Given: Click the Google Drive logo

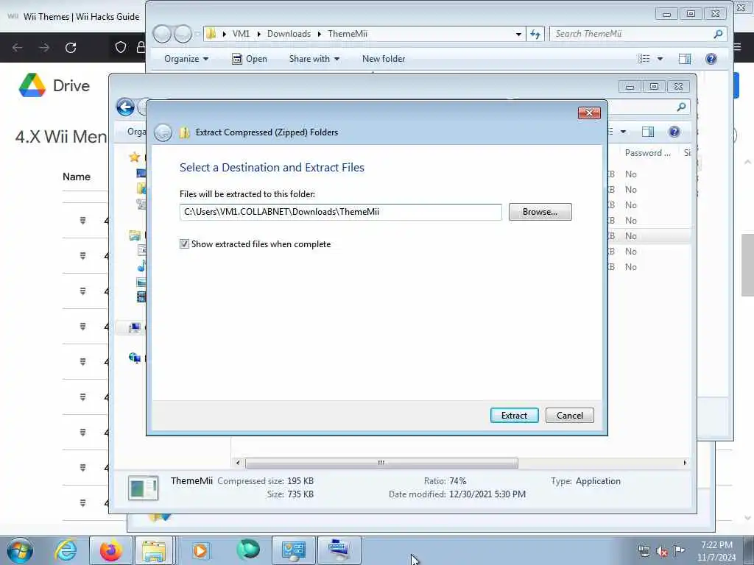Looking at the screenshot, I should tap(32, 85).
